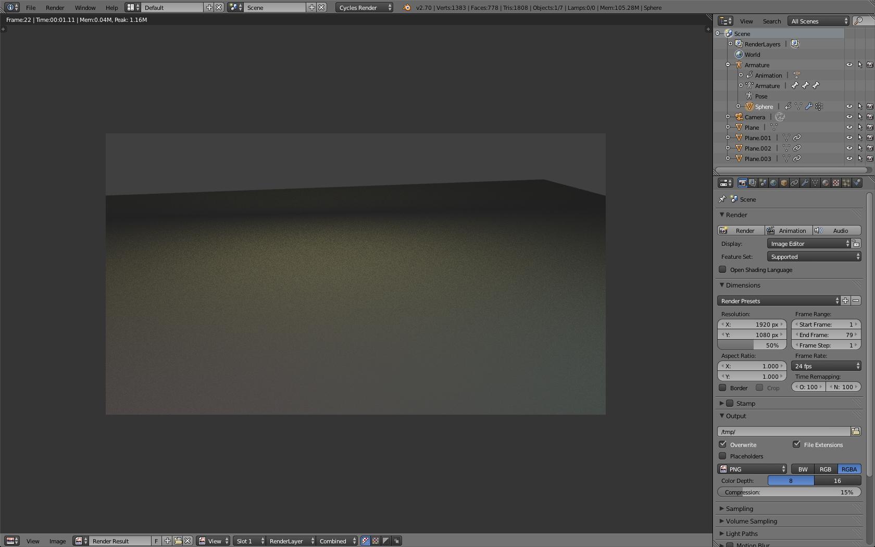The image size is (875, 547).
Task: Open the Help menu
Action: [111, 7]
